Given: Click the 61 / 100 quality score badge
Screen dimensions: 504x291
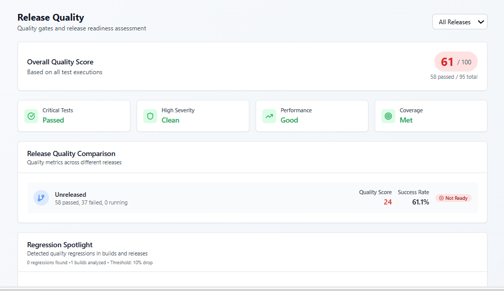Looking at the screenshot, I should [456, 62].
